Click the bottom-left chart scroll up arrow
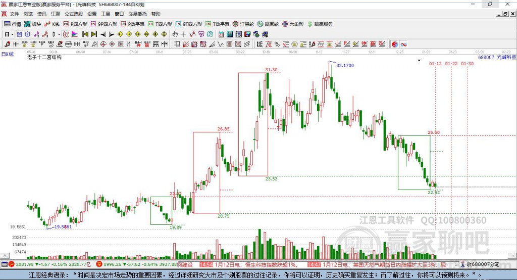The image size is (517, 280). point(5,256)
